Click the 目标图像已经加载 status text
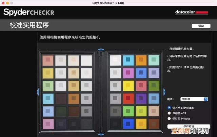This screenshot has height=137, width=217. (181, 49)
